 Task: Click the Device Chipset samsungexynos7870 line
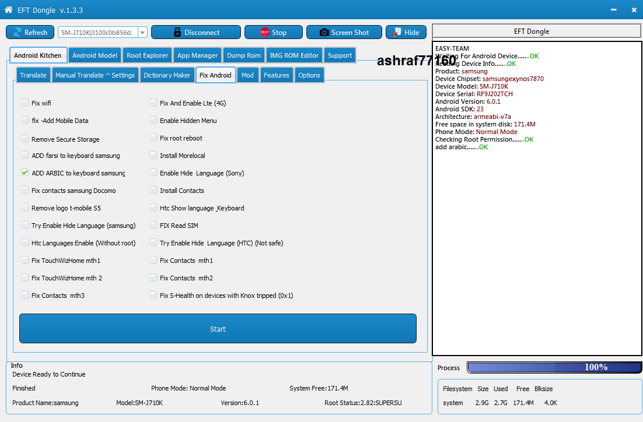pos(489,79)
